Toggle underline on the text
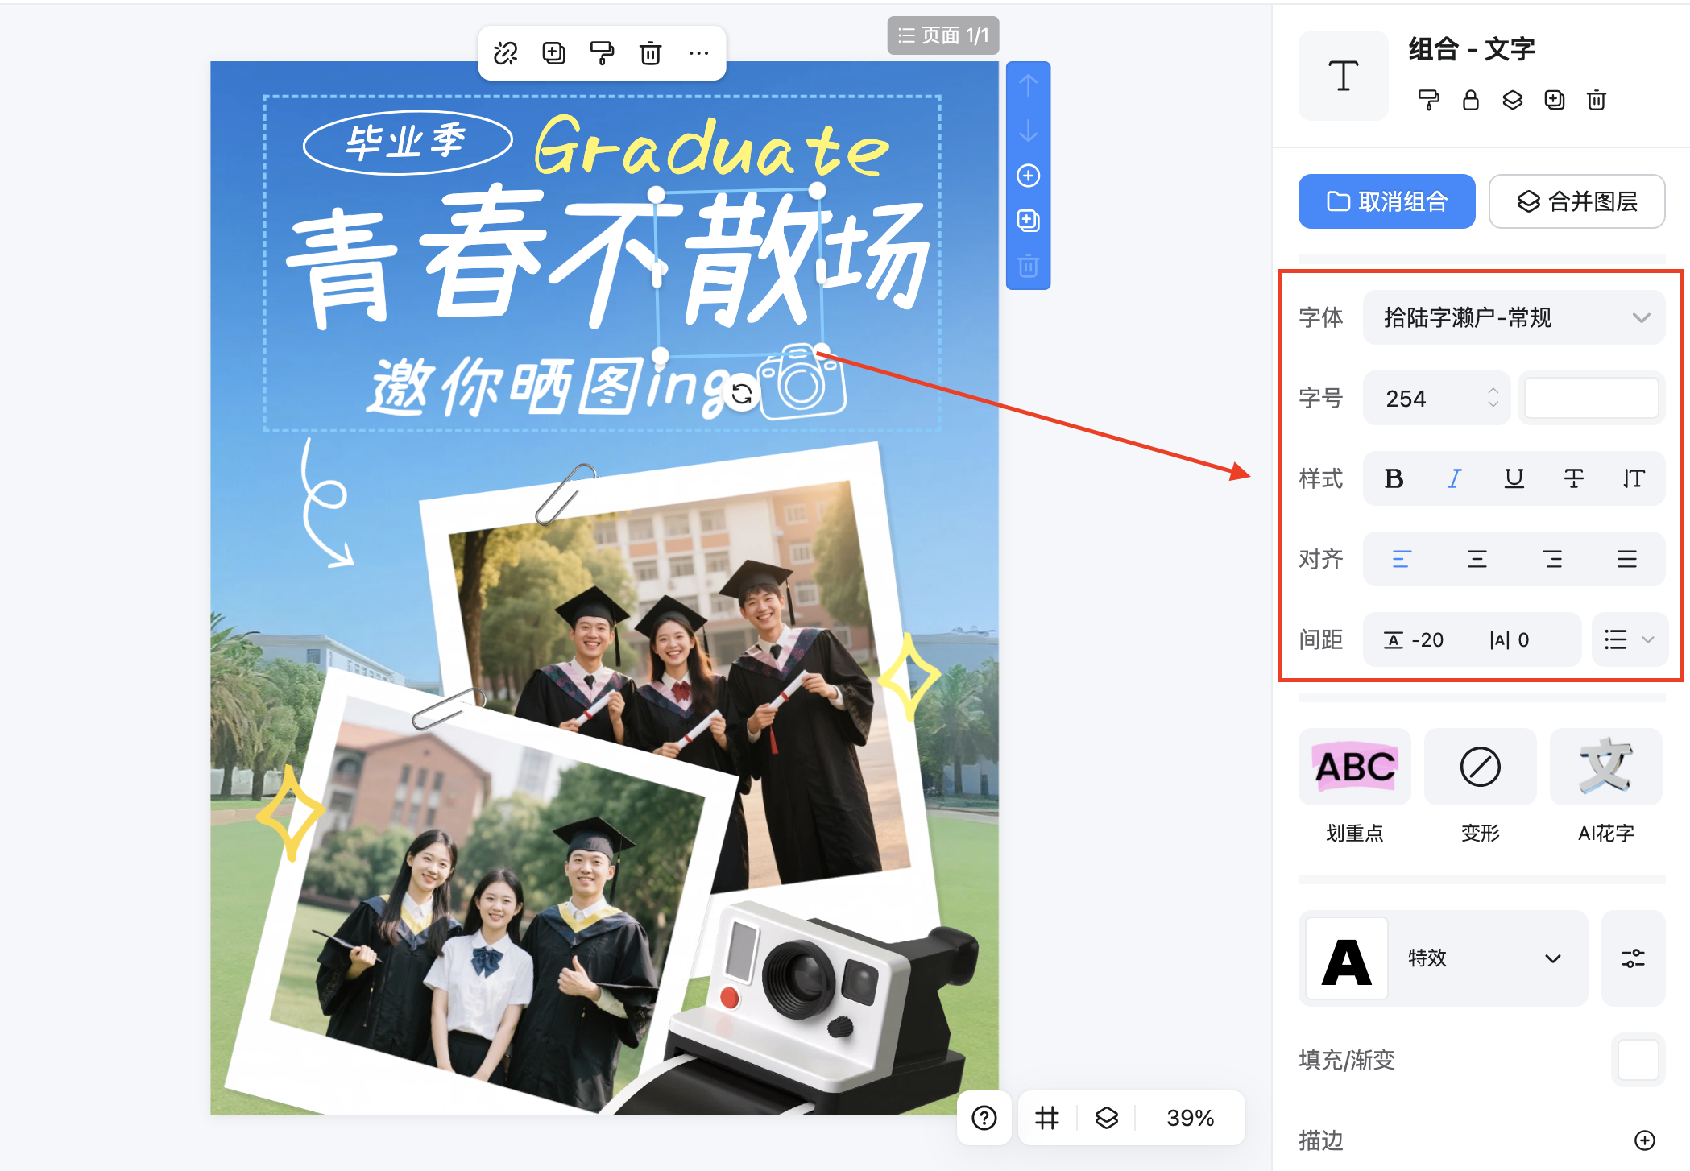The width and height of the screenshot is (1690, 1171). click(x=1514, y=478)
